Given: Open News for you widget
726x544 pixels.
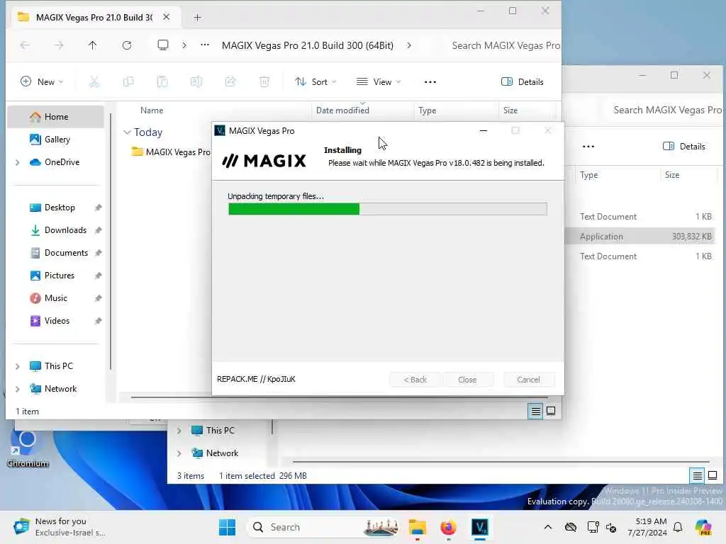Looking at the screenshot, I should [60, 527].
